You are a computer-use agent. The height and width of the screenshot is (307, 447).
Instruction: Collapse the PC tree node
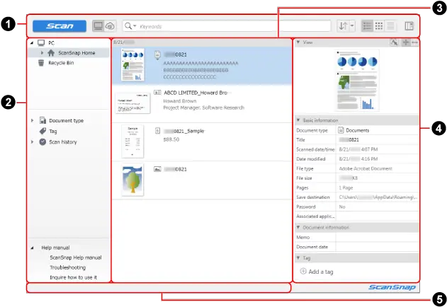(x=32, y=42)
